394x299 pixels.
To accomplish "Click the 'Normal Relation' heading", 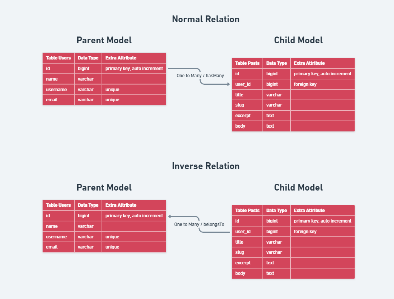I will [x=205, y=19].
